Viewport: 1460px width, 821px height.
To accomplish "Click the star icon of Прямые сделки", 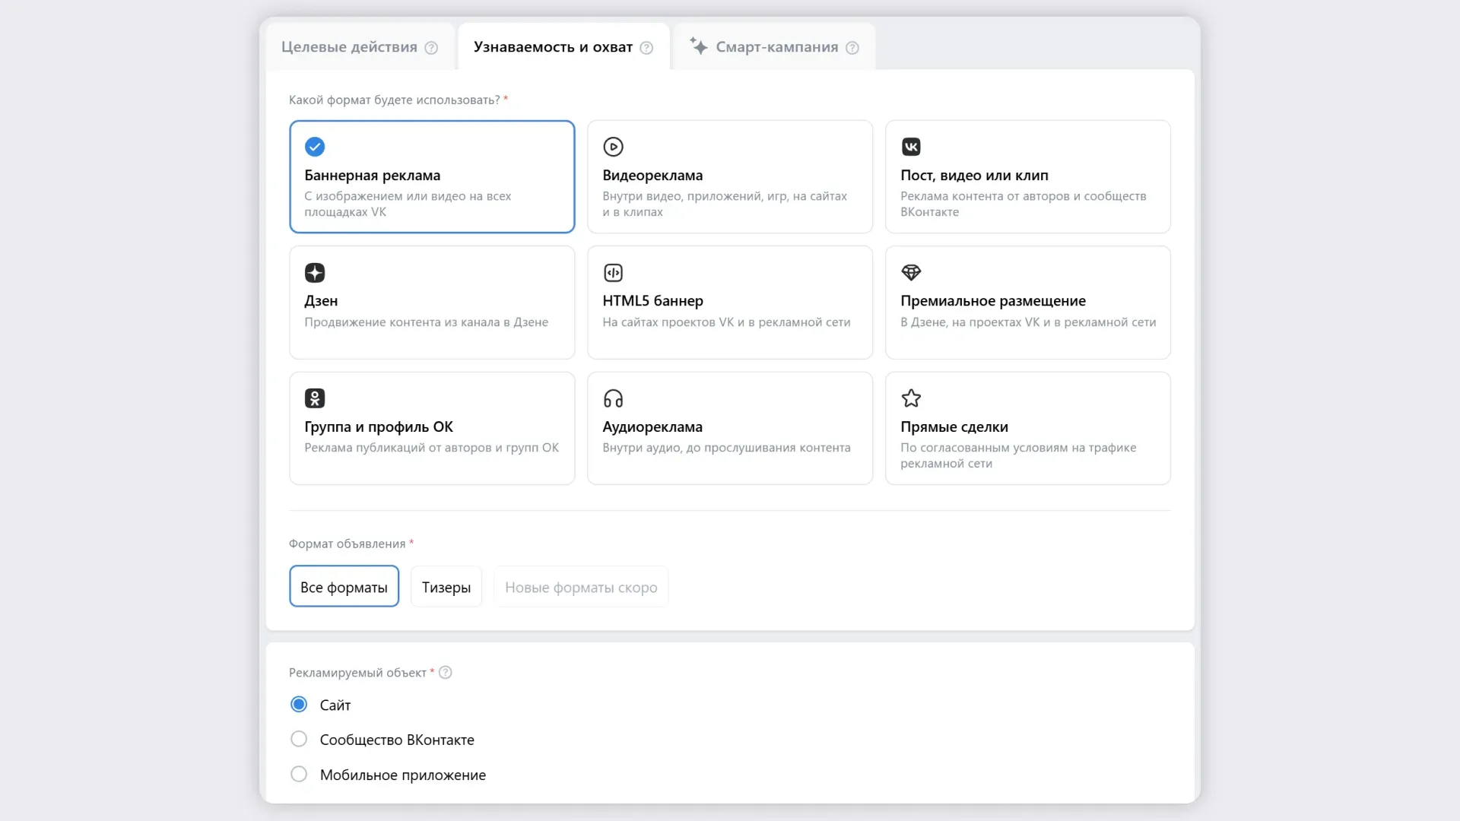I will (911, 398).
